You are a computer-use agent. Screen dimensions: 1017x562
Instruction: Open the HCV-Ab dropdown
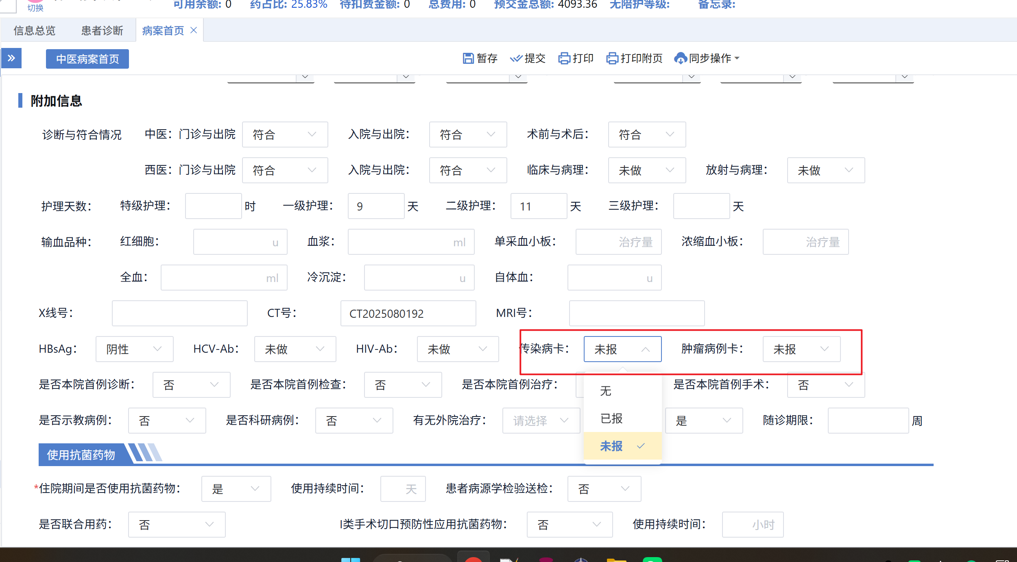tap(295, 349)
